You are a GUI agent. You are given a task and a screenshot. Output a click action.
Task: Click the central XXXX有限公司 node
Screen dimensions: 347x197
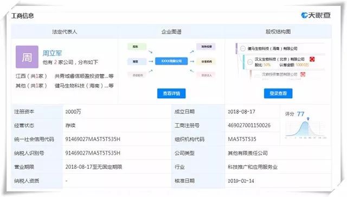(171, 61)
